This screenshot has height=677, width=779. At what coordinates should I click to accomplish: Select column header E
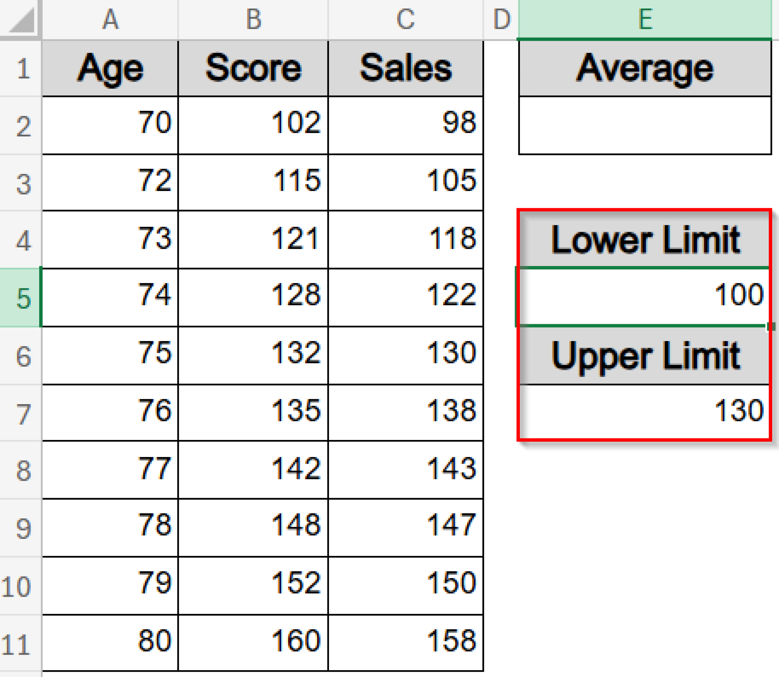click(x=647, y=19)
